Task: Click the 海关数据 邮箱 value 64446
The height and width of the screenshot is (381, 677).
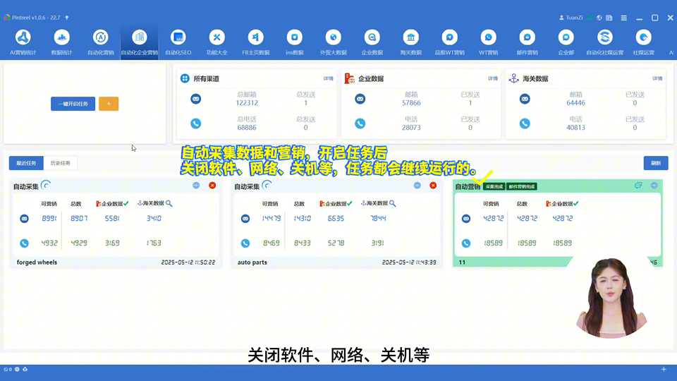Action: coord(575,103)
